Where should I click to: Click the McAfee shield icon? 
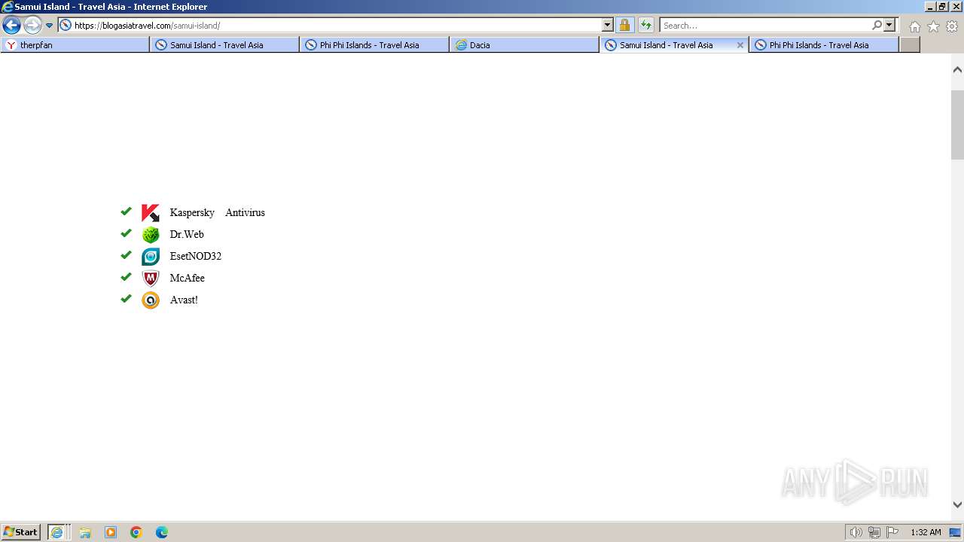click(151, 279)
